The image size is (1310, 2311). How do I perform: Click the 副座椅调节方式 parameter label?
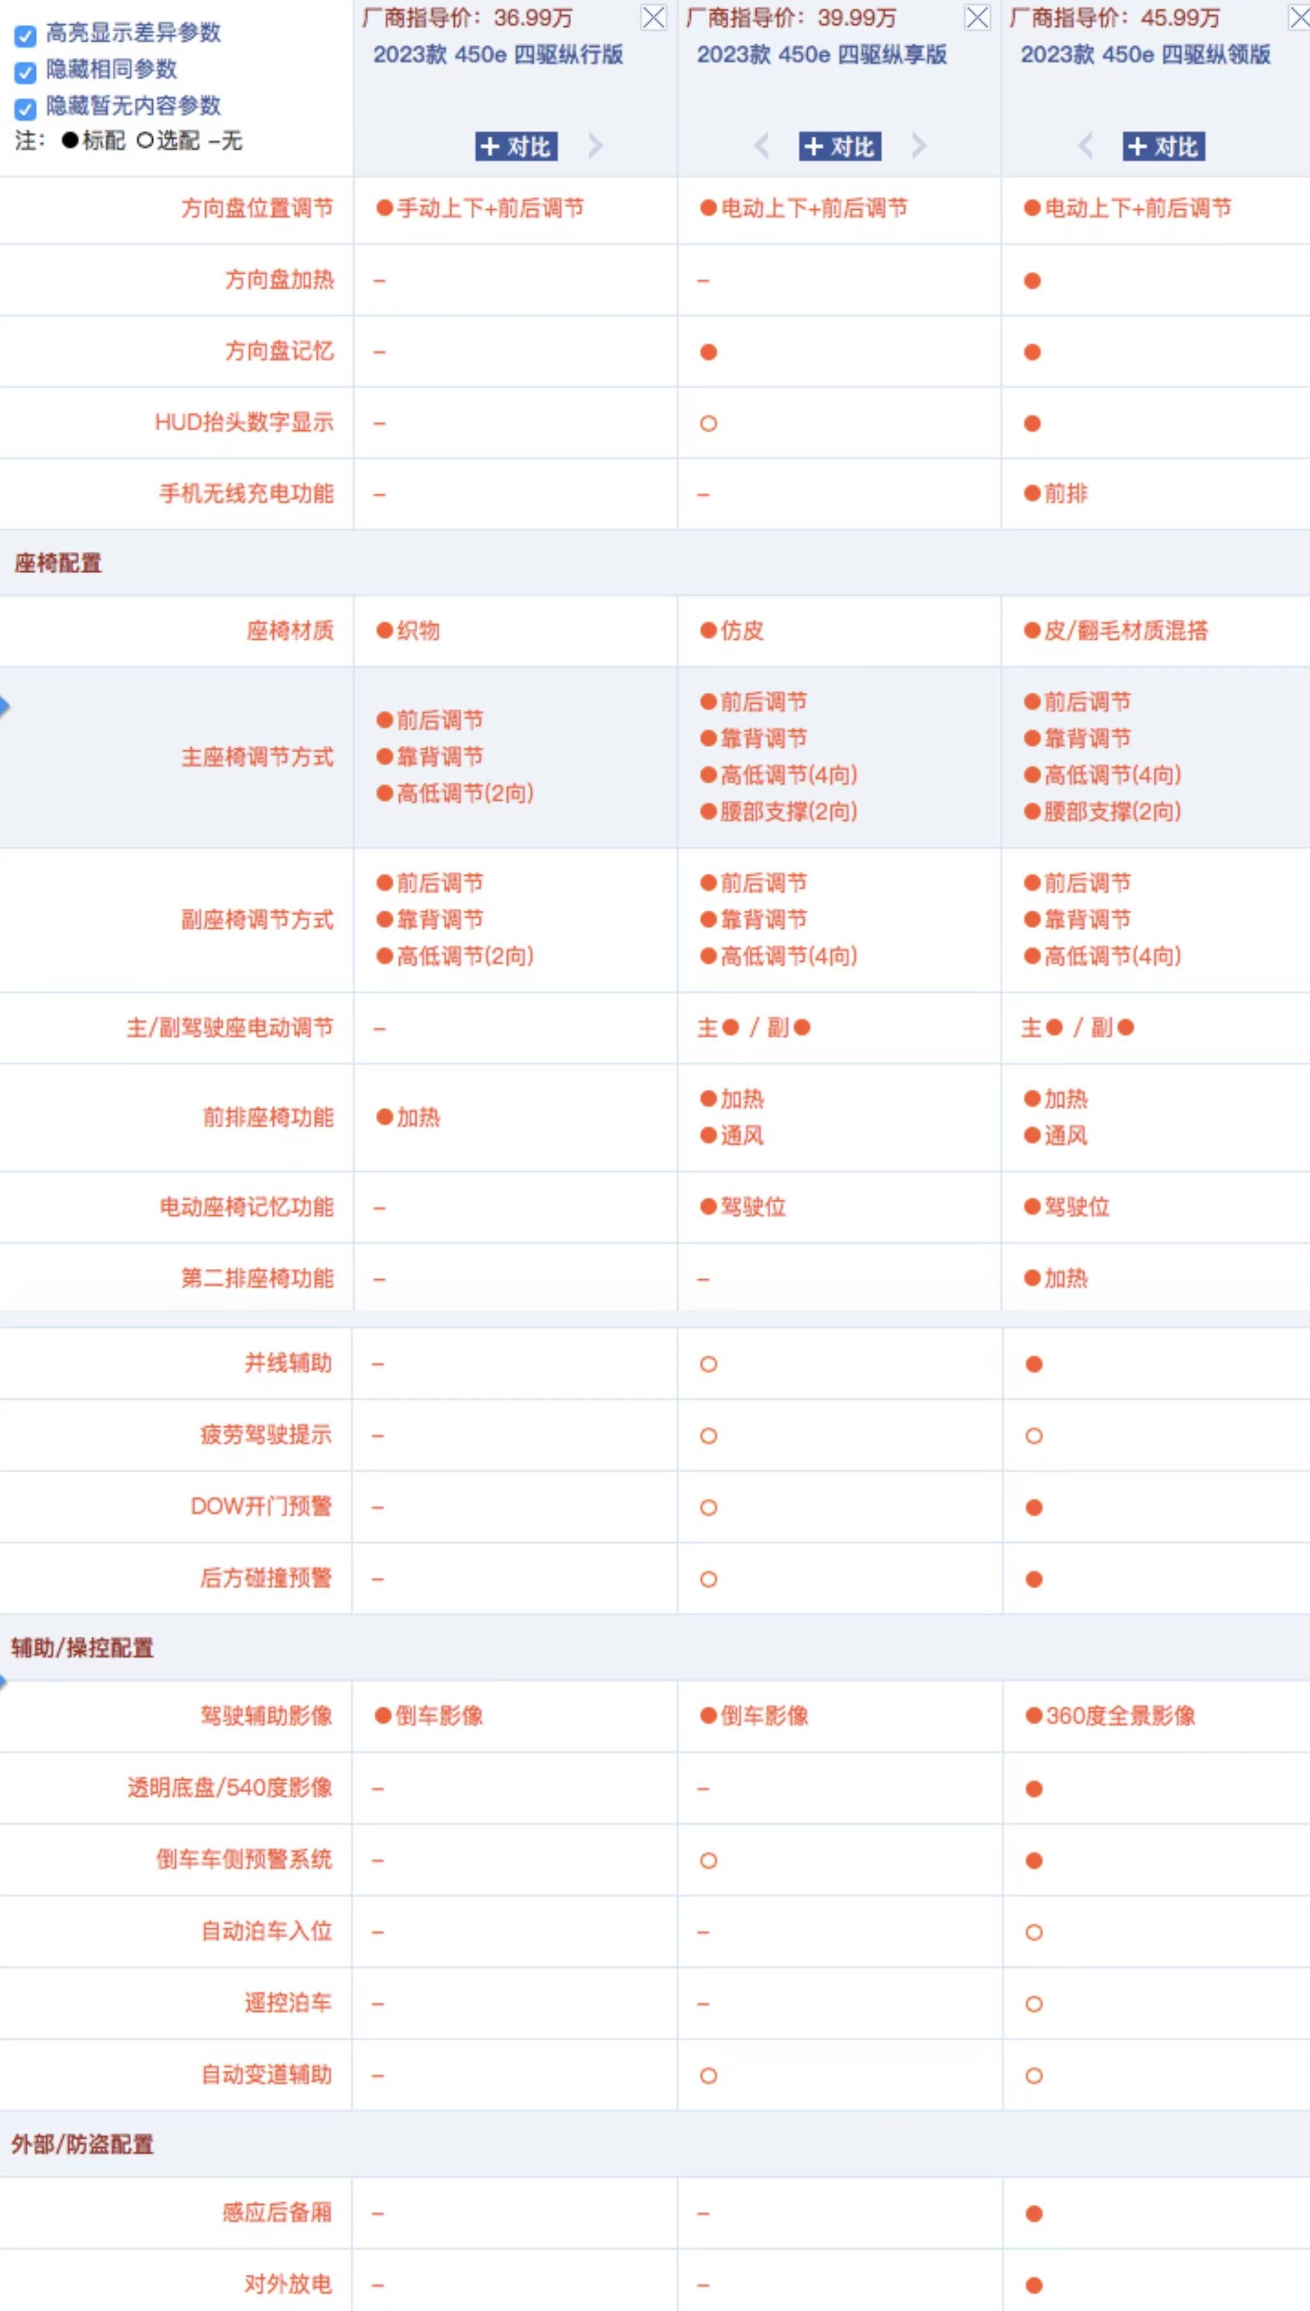(257, 919)
